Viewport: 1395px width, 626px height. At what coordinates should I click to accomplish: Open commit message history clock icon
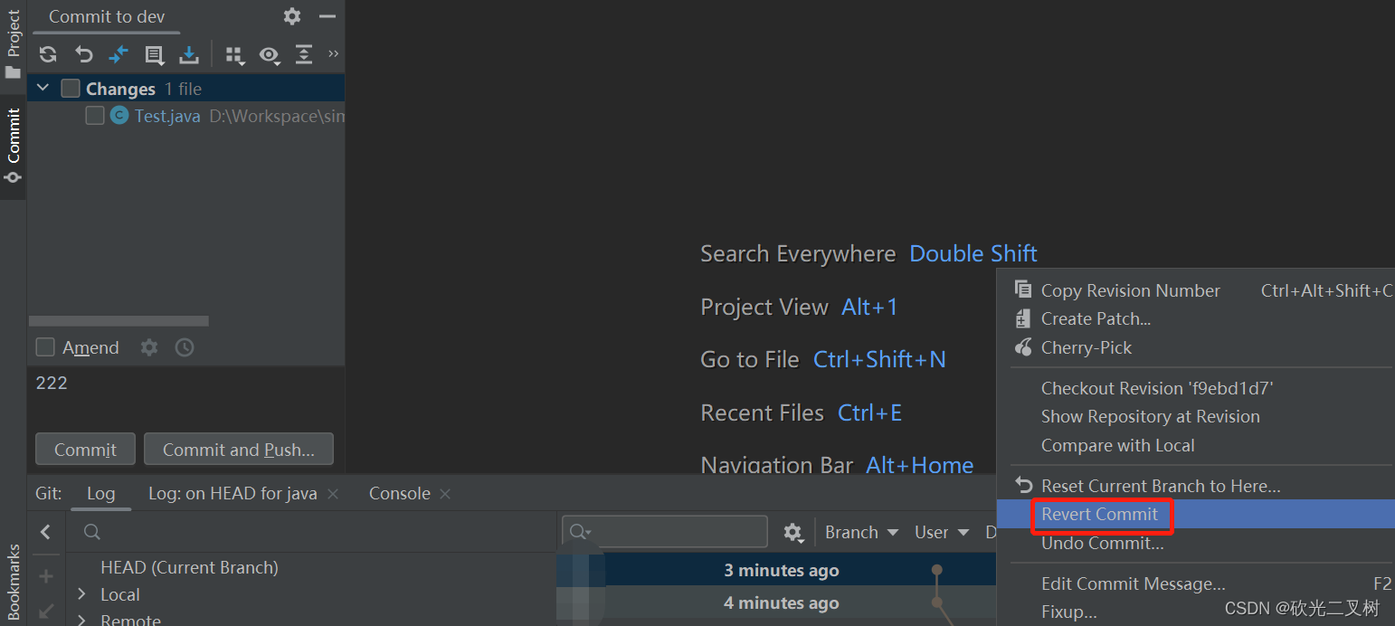[x=185, y=347]
